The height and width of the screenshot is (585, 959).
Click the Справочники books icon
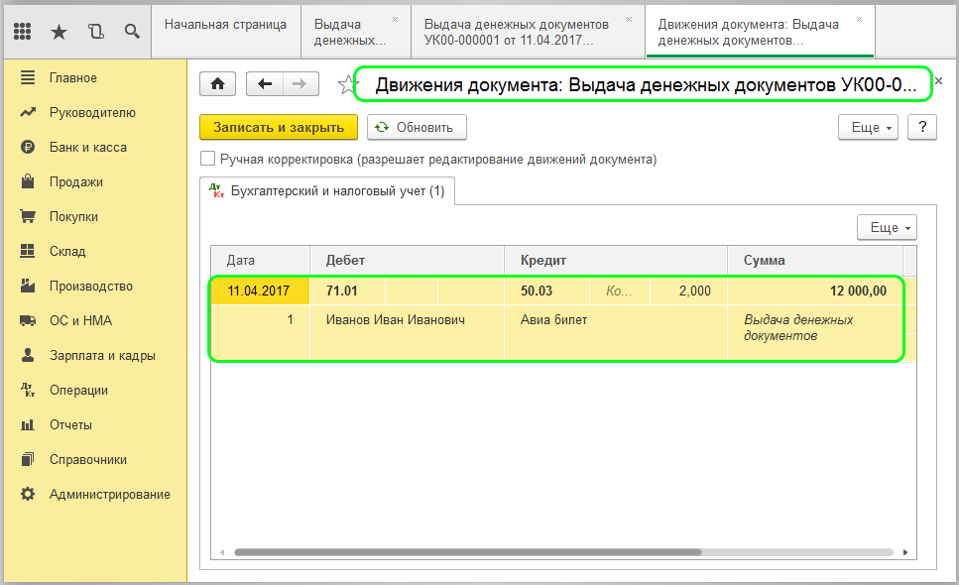[28, 459]
